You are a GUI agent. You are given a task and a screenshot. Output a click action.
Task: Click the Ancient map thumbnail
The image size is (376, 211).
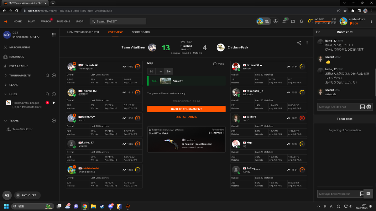(x=165, y=81)
